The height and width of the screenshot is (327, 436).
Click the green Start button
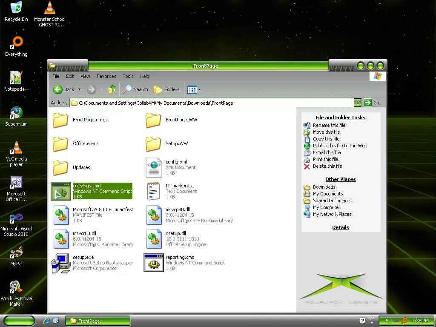19,321
